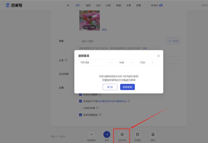Select the 合集 tab

128,5
